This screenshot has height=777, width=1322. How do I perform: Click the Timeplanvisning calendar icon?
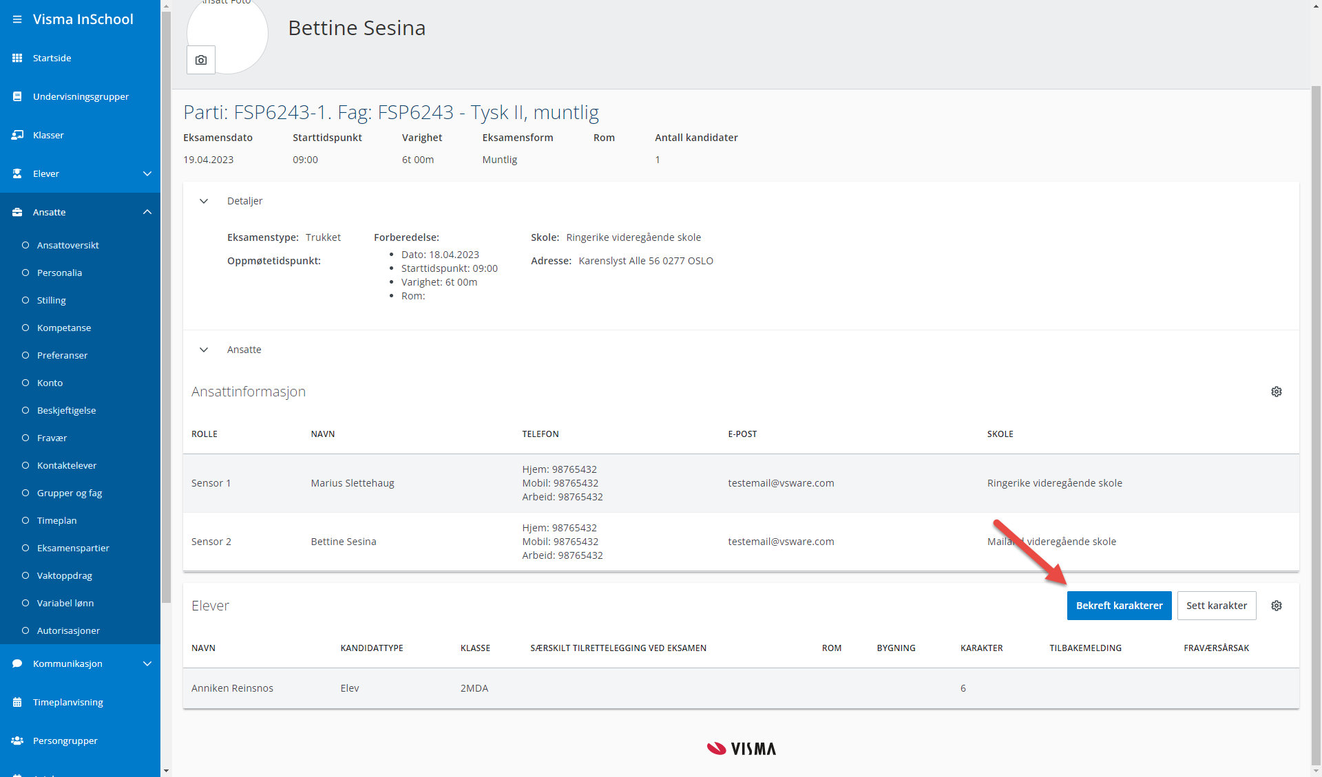pyautogui.click(x=17, y=702)
